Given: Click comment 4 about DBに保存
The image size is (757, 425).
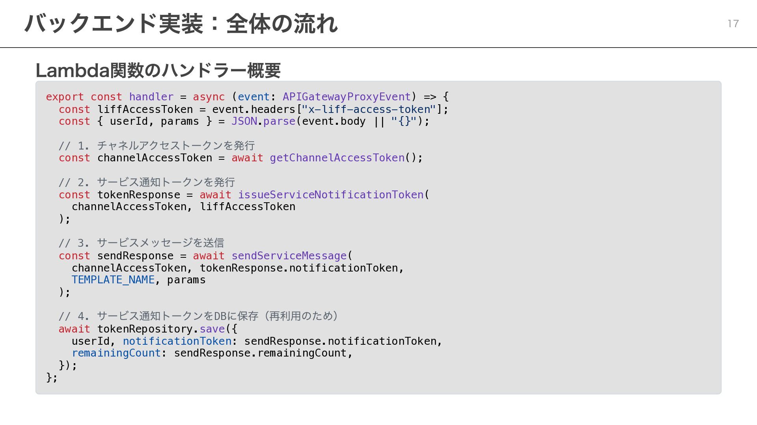Looking at the screenshot, I should click(198, 316).
